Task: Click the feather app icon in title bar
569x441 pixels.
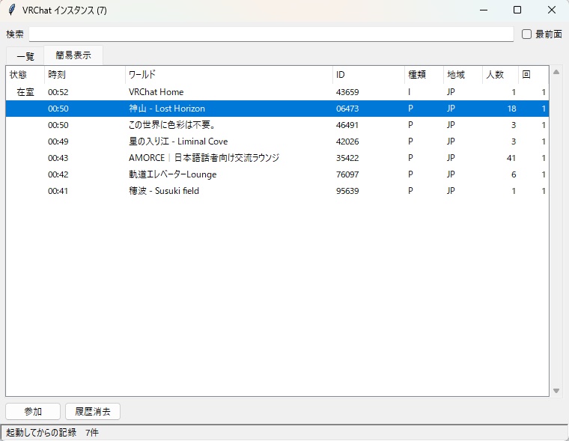Action: [x=12, y=10]
